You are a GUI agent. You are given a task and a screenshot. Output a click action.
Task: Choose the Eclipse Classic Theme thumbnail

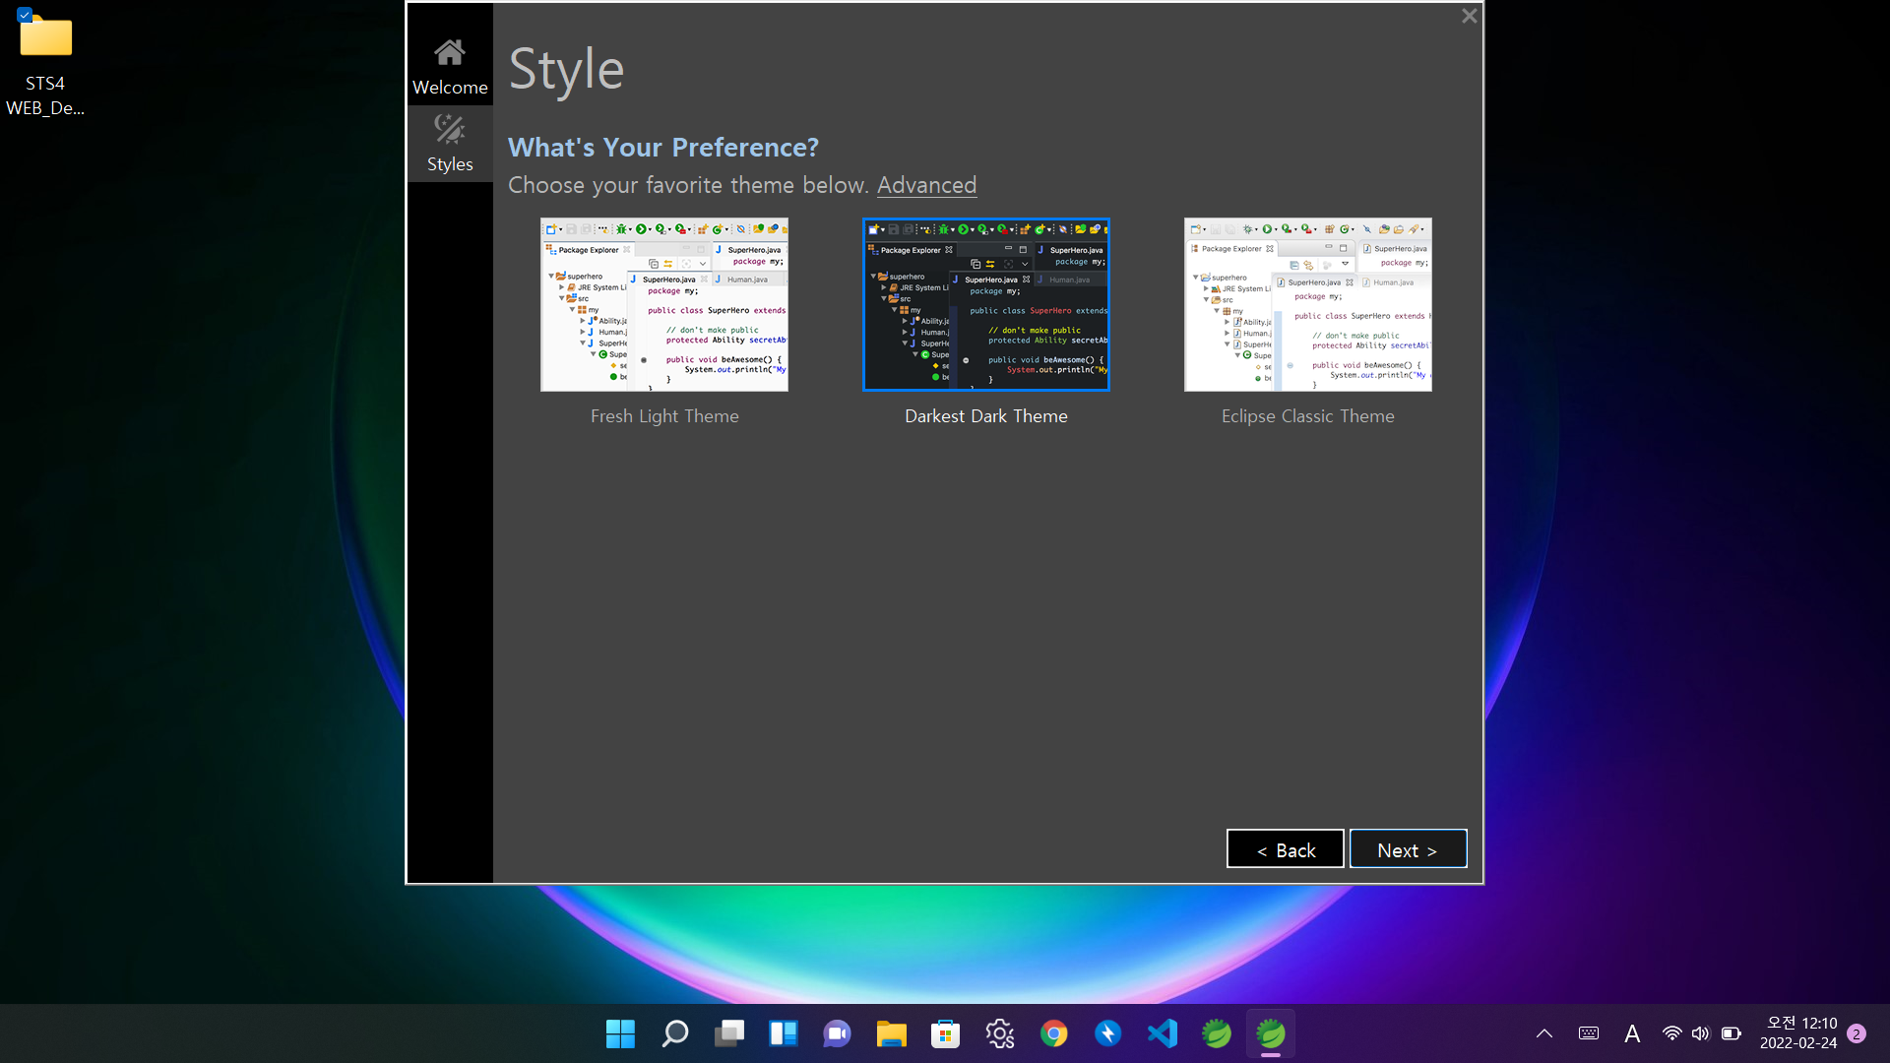[1307, 304]
